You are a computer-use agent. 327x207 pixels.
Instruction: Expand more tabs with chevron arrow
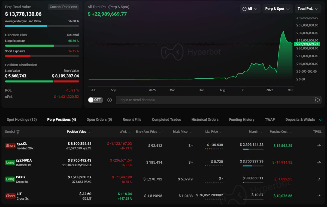click(320, 120)
